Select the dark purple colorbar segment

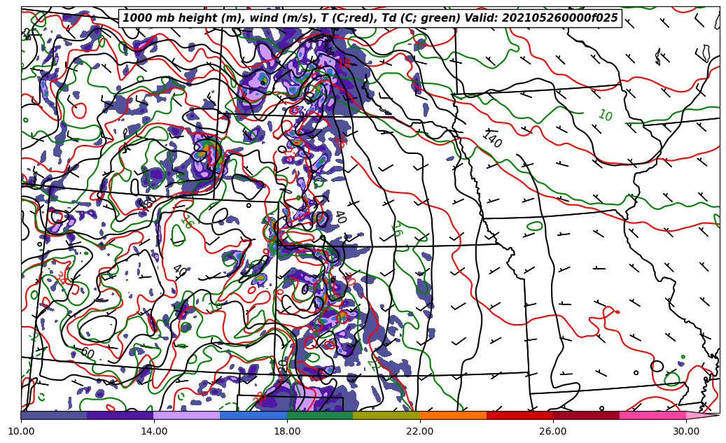[120, 415]
